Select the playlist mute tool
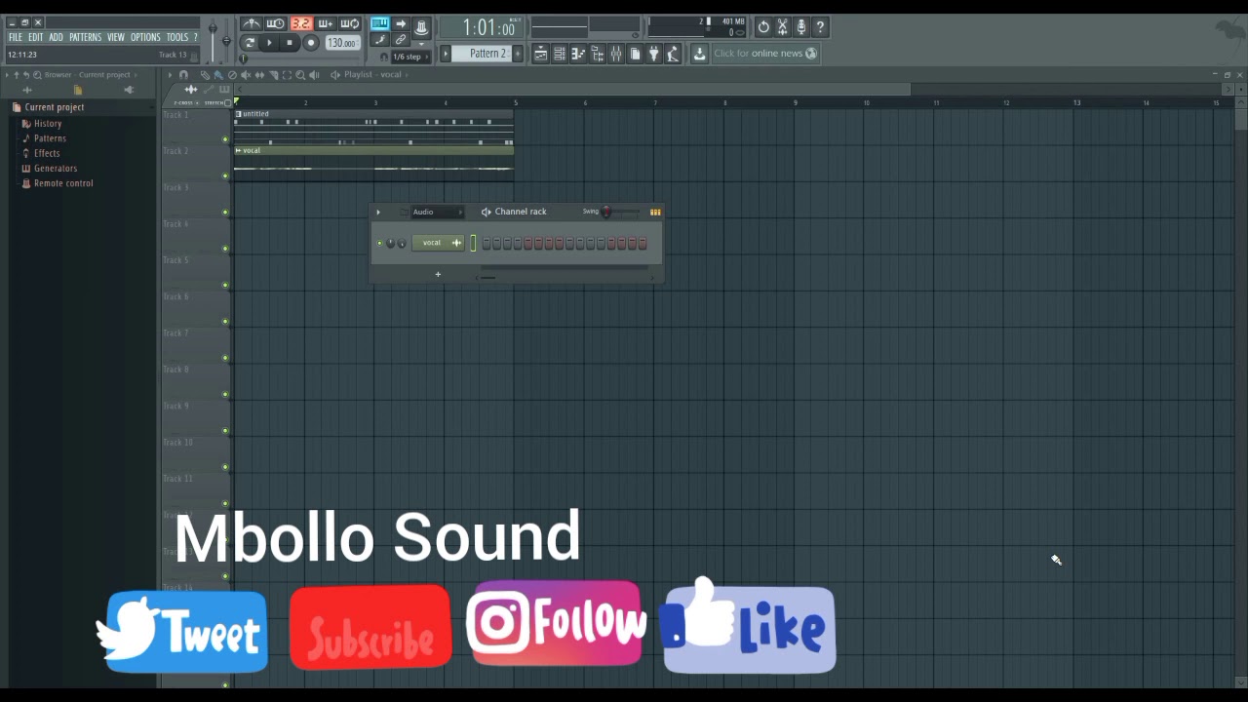The width and height of the screenshot is (1248, 702). 246,75
